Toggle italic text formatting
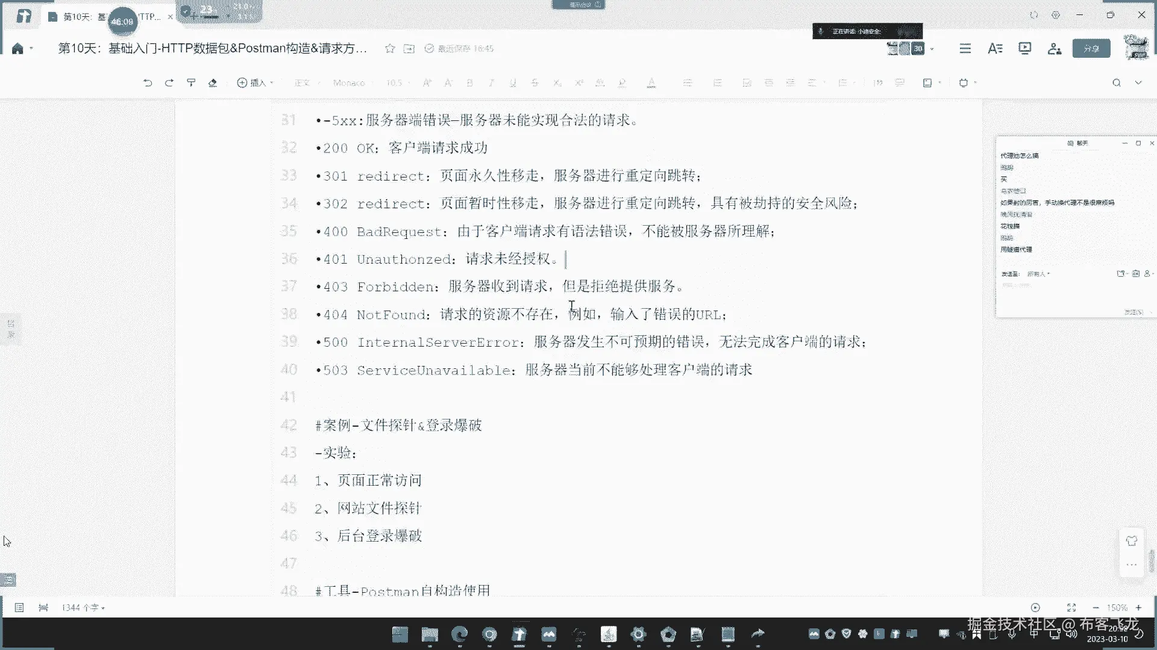The width and height of the screenshot is (1157, 650). (x=491, y=83)
